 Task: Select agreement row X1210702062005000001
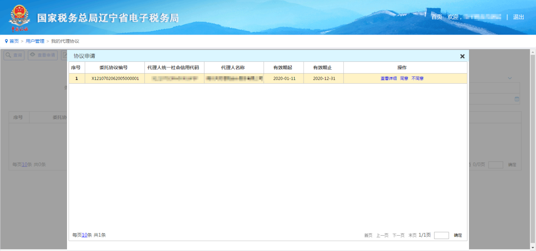[x=268, y=78]
